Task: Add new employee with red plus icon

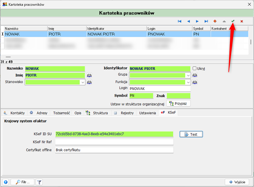Action: [215, 21]
